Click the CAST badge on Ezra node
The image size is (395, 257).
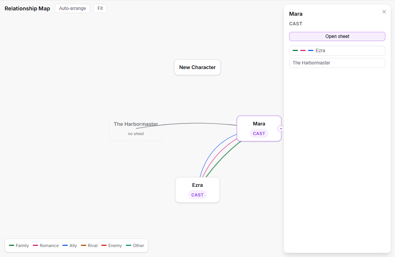[197, 195]
